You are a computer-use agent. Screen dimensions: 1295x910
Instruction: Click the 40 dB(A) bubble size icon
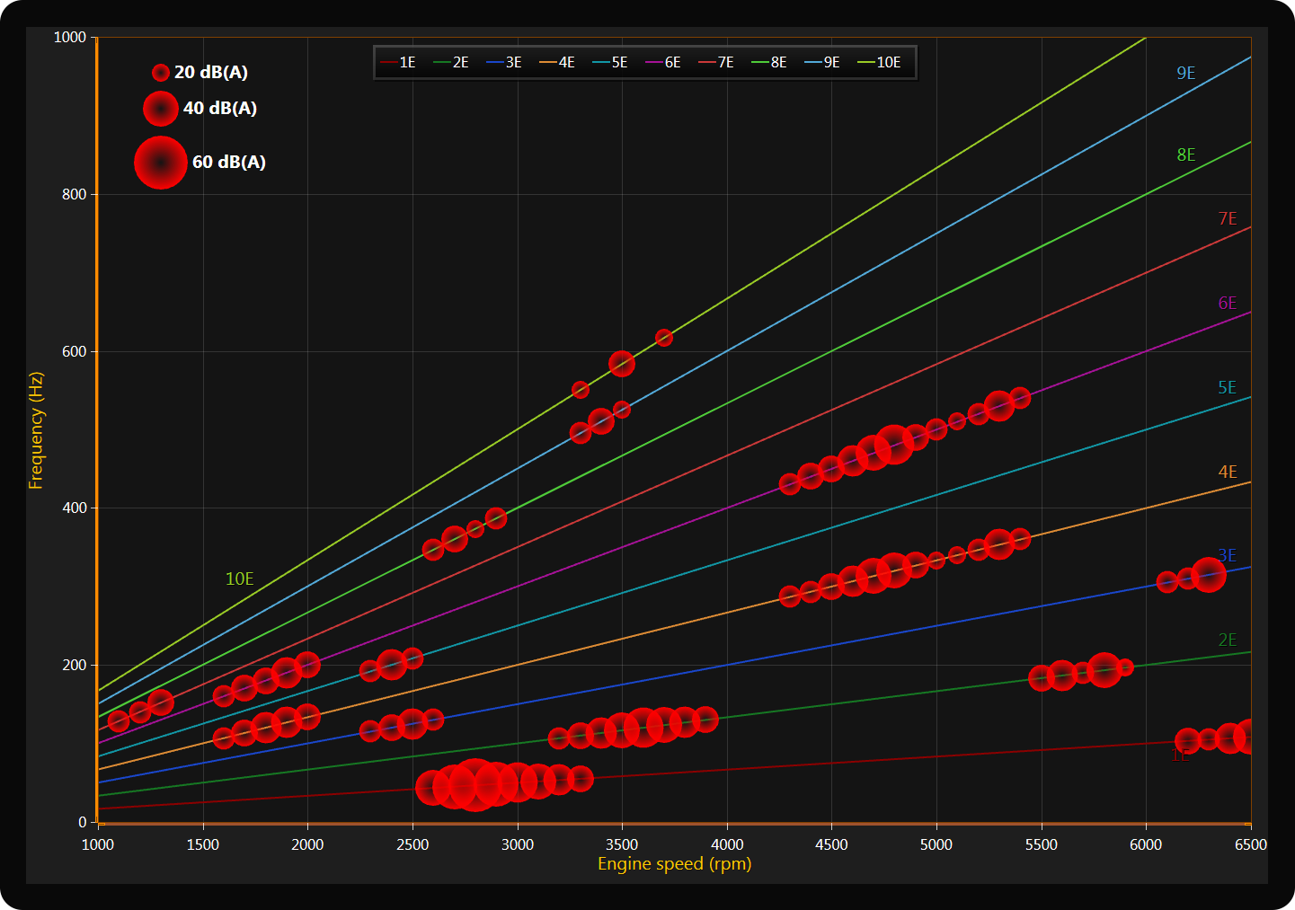(x=160, y=109)
